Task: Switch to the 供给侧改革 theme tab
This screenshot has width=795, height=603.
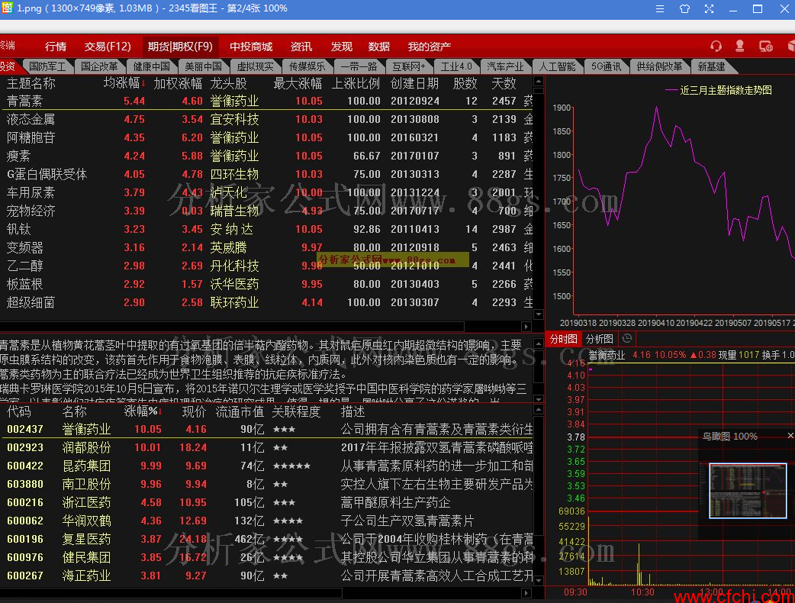Action: pyautogui.click(x=659, y=66)
